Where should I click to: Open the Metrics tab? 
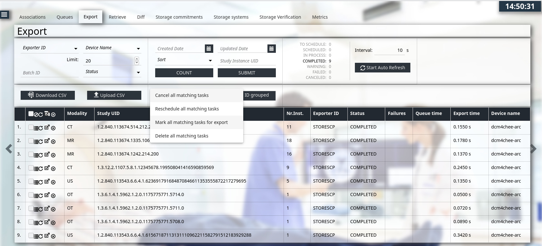click(320, 17)
